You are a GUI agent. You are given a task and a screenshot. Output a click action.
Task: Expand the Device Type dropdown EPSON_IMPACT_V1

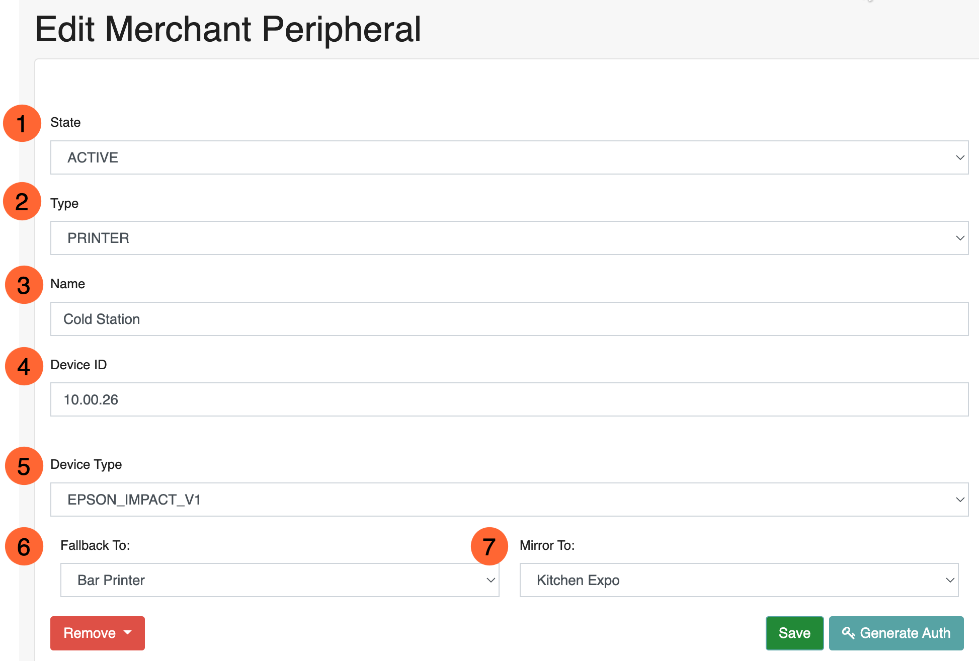tap(509, 500)
